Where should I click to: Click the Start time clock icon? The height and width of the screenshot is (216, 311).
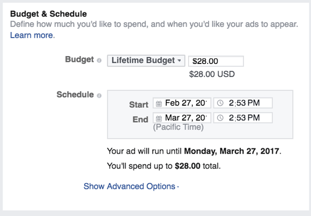coord(221,103)
